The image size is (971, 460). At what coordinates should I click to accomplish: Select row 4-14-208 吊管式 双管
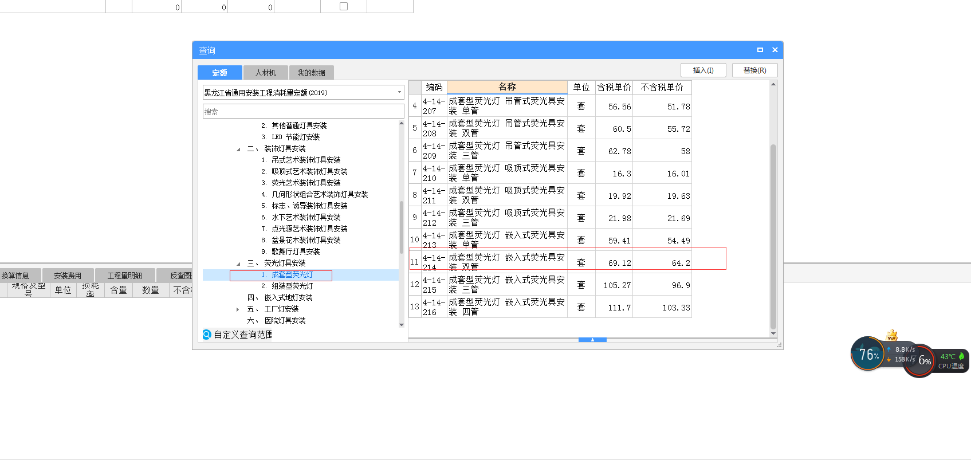tap(551, 128)
